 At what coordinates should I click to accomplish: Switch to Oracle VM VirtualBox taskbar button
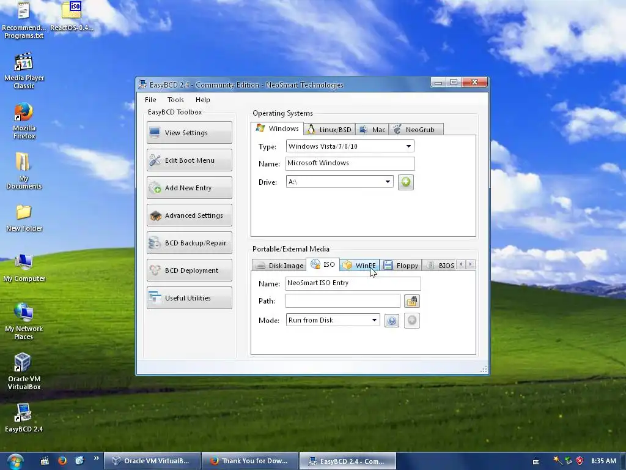(x=152, y=461)
